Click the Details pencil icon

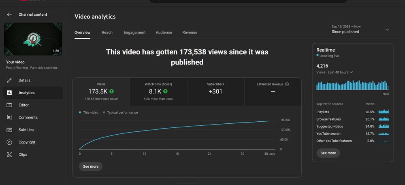coord(9,81)
